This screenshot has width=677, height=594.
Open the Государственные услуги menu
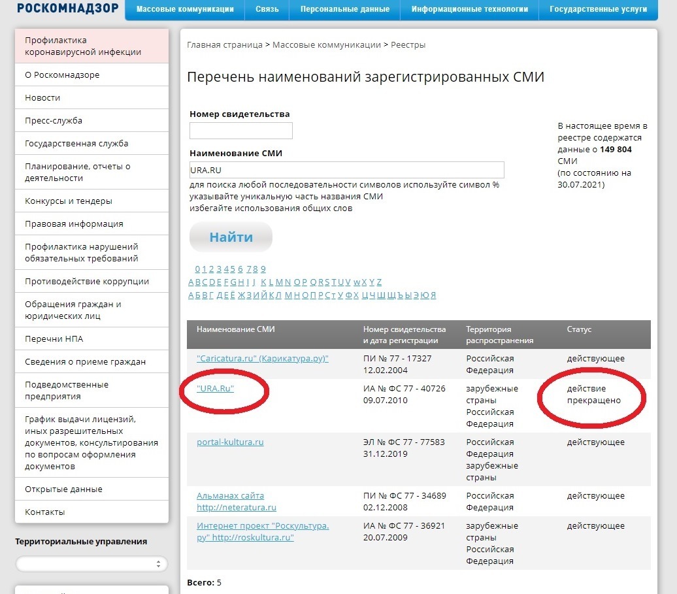pyautogui.click(x=598, y=9)
